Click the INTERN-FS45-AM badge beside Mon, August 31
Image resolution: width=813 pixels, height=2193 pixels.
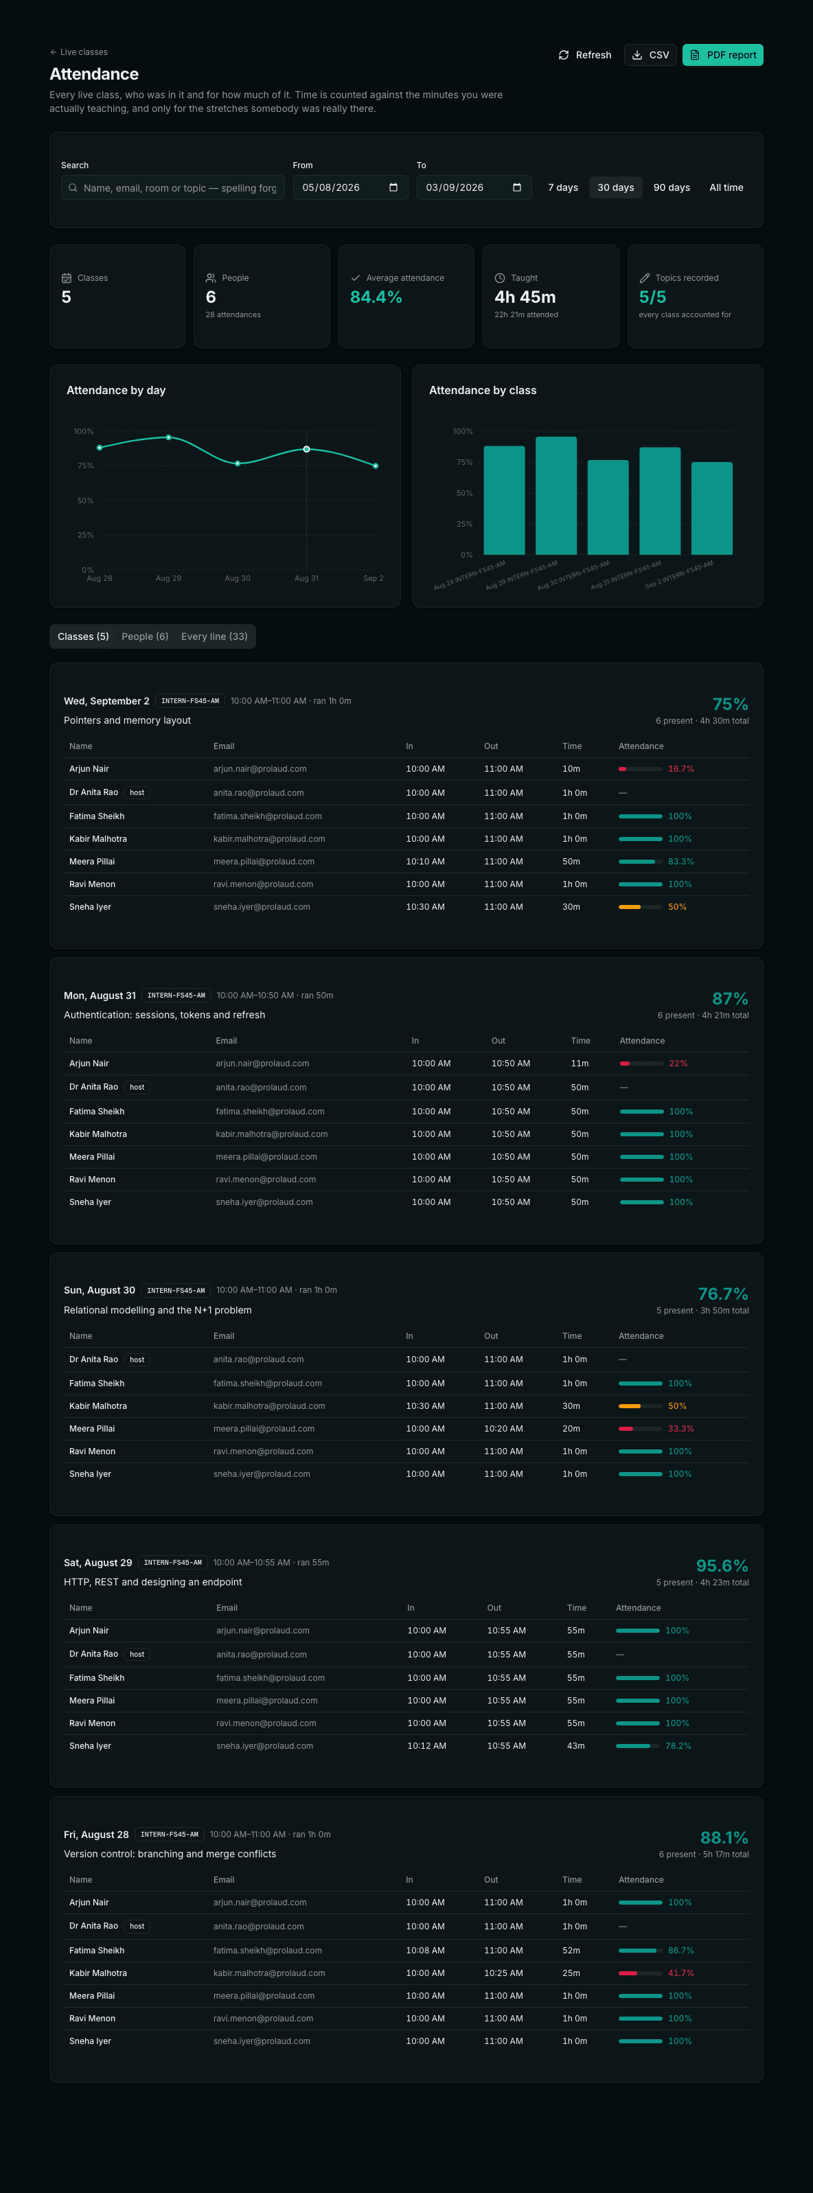click(176, 996)
